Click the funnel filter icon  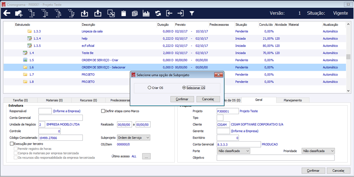coord(192,14)
